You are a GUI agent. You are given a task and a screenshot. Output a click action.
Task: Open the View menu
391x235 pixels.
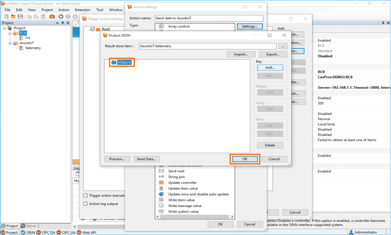click(x=32, y=10)
